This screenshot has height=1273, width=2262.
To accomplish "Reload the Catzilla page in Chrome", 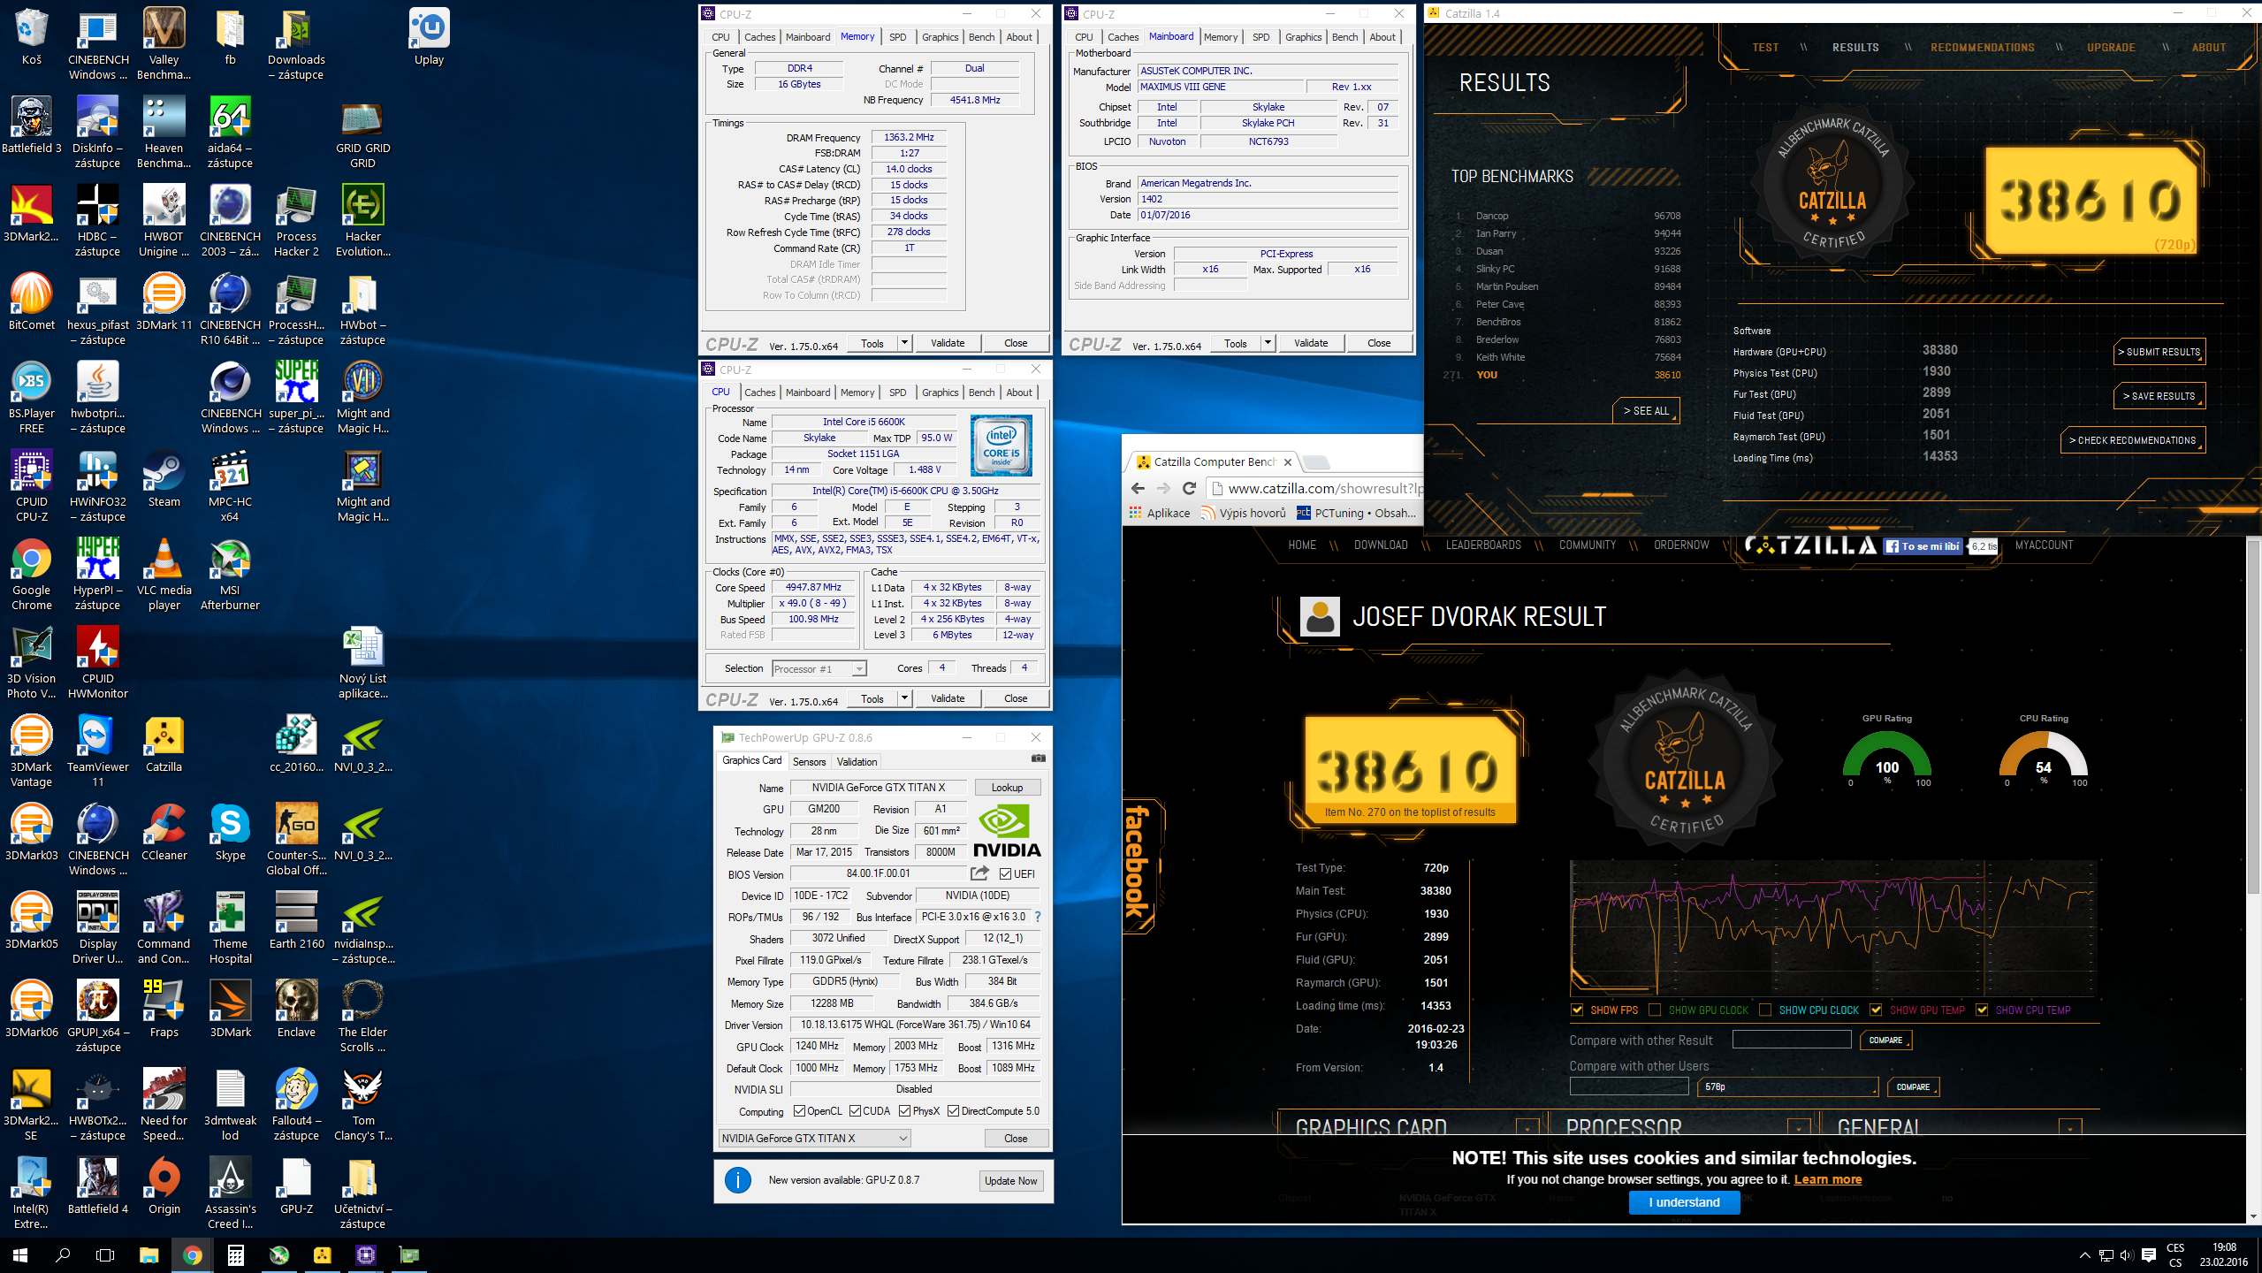I will [1189, 488].
